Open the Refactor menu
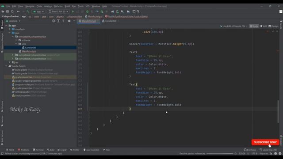The image size is (283, 159). (x=58, y=6)
